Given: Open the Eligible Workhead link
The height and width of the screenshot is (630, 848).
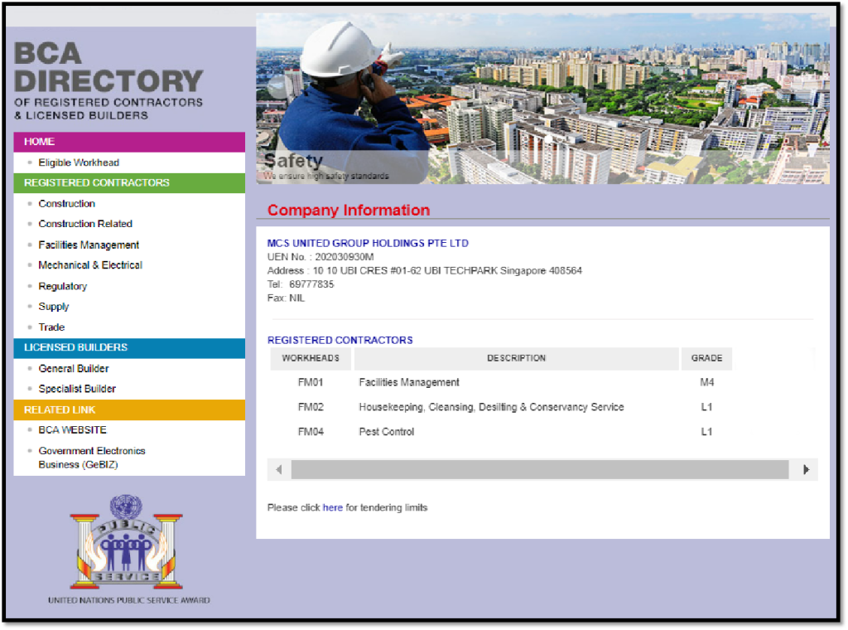Looking at the screenshot, I should point(79,163).
